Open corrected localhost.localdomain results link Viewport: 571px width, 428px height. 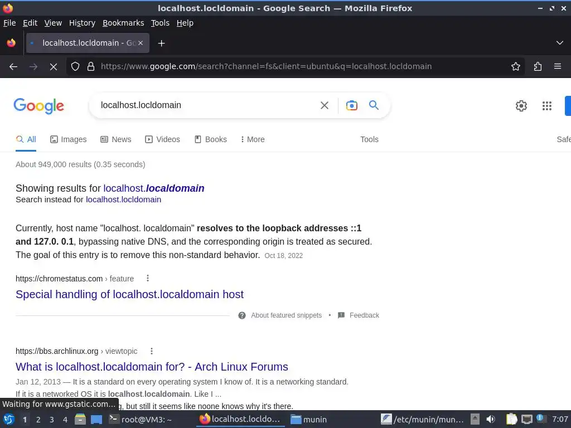pos(154,188)
